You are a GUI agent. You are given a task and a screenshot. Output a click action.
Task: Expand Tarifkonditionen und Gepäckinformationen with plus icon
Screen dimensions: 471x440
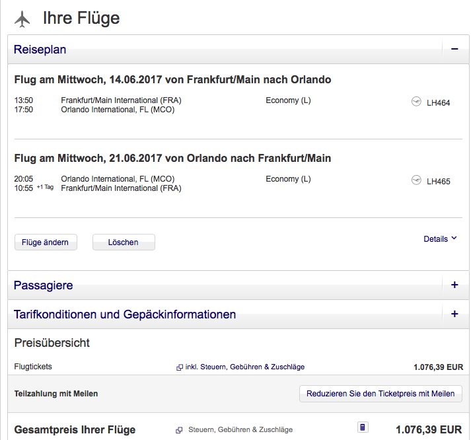[x=454, y=314]
